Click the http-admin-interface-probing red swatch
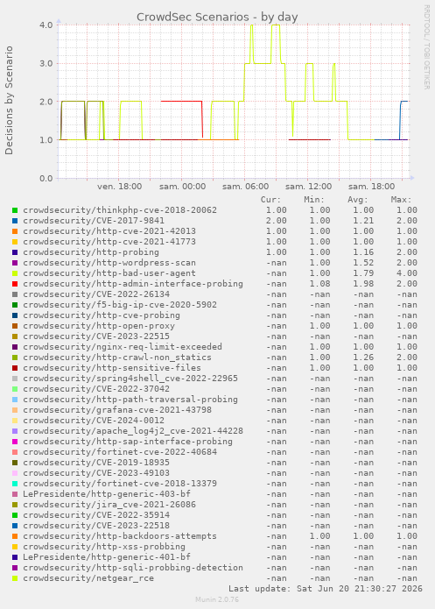Viewport: 435px width, 609px height. (x=15, y=284)
